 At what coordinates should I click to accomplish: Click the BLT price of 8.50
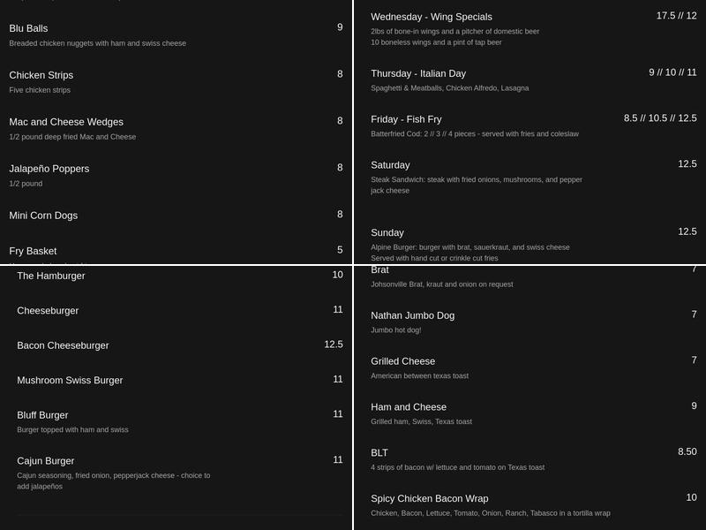pyautogui.click(x=687, y=451)
